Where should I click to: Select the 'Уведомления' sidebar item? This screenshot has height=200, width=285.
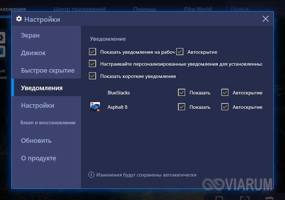(x=42, y=88)
